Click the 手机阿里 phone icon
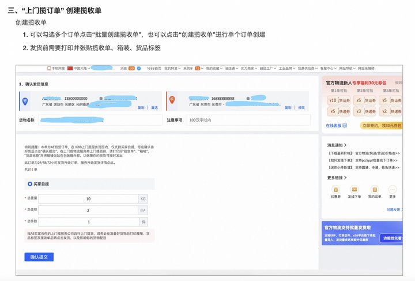The width and height of the screenshot is (415, 281). click(58, 69)
